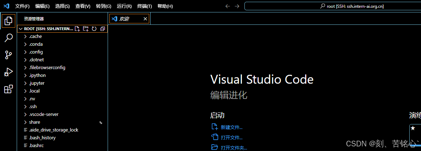This screenshot has height=151, width=421.
Task: Expand the share folder
Action: pos(62,122)
